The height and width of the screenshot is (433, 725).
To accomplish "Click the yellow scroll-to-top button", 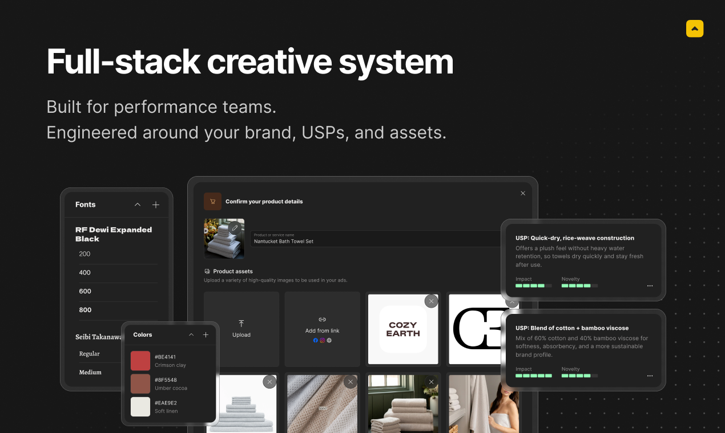I will point(695,28).
